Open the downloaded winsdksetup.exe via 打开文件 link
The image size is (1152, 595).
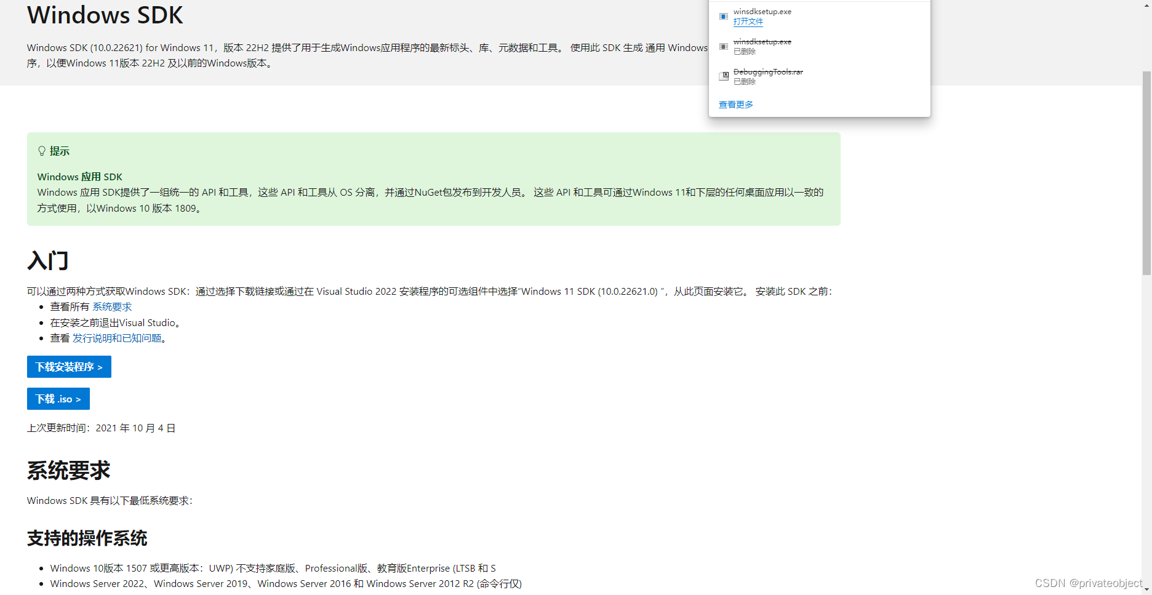click(748, 22)
